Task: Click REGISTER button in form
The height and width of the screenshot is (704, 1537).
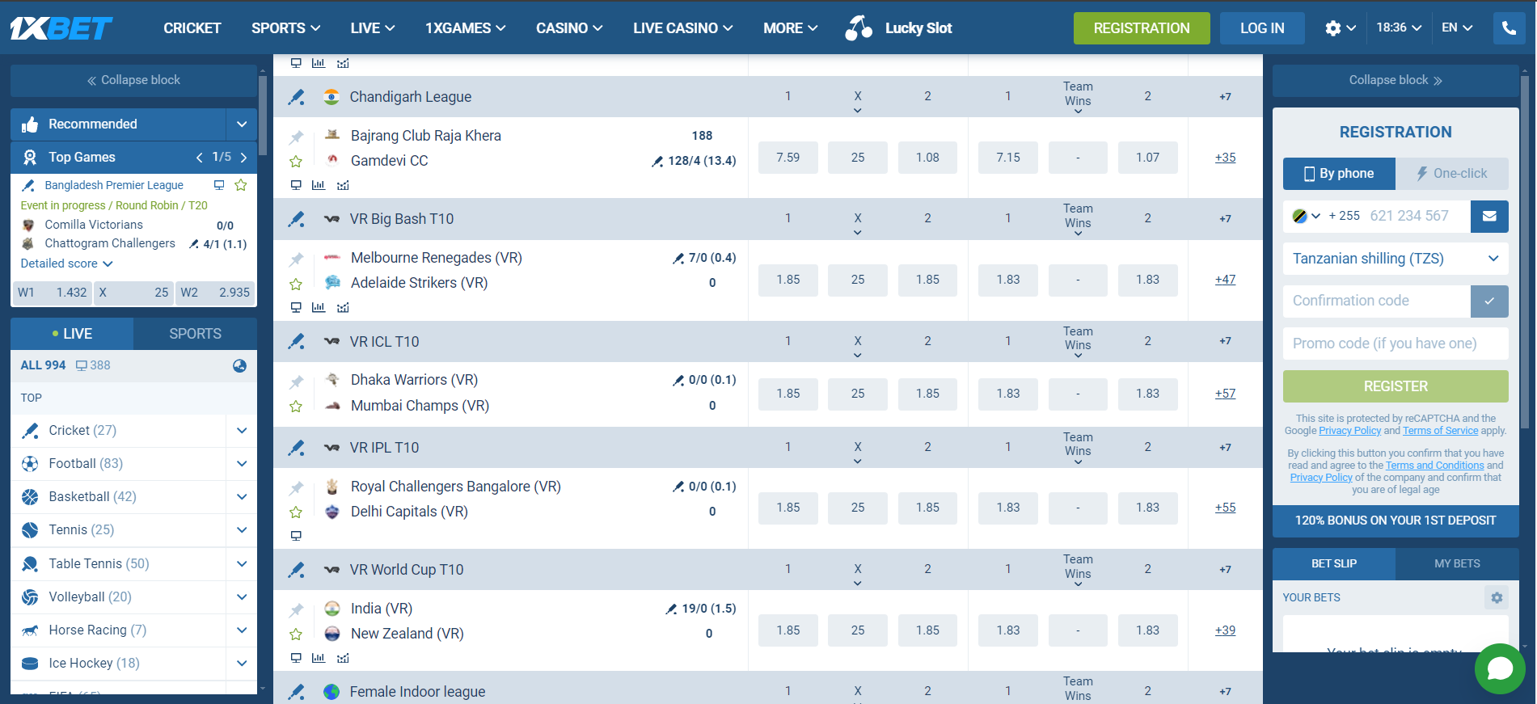Action: [1396, 386]
